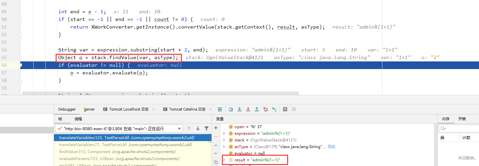Click the layout settings icon after Catalina tab
This screenshot has width=479, height=166.
[220, 109]
